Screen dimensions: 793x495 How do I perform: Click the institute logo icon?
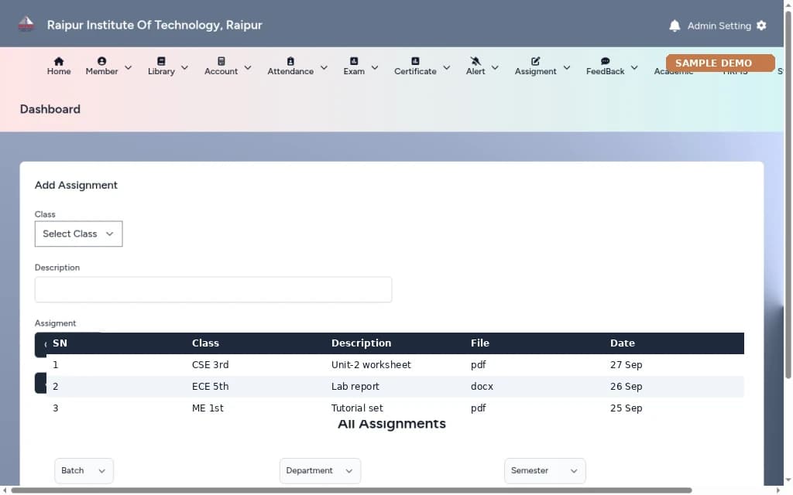[x=26, y=24]
